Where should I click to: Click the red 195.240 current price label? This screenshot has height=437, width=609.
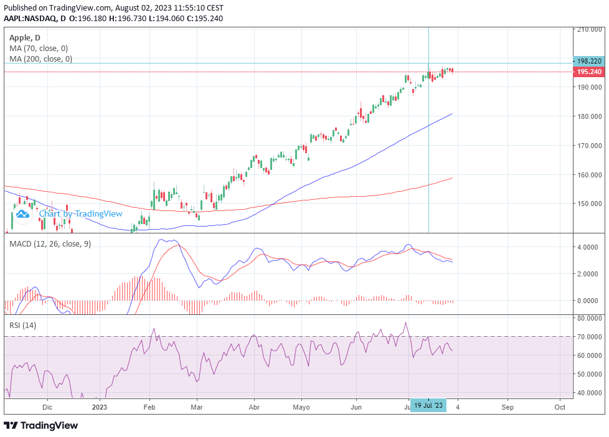pos(589,72)
